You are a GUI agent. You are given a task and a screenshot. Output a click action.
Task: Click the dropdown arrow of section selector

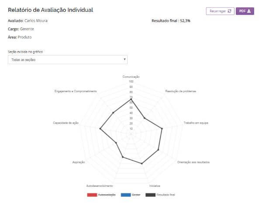tap(124, 59)
